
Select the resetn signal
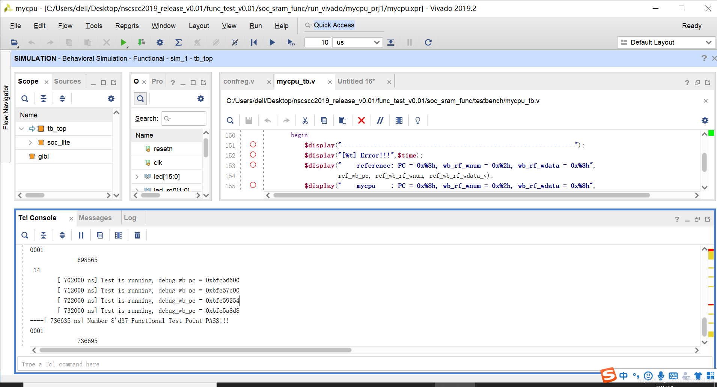click(163, 149)
